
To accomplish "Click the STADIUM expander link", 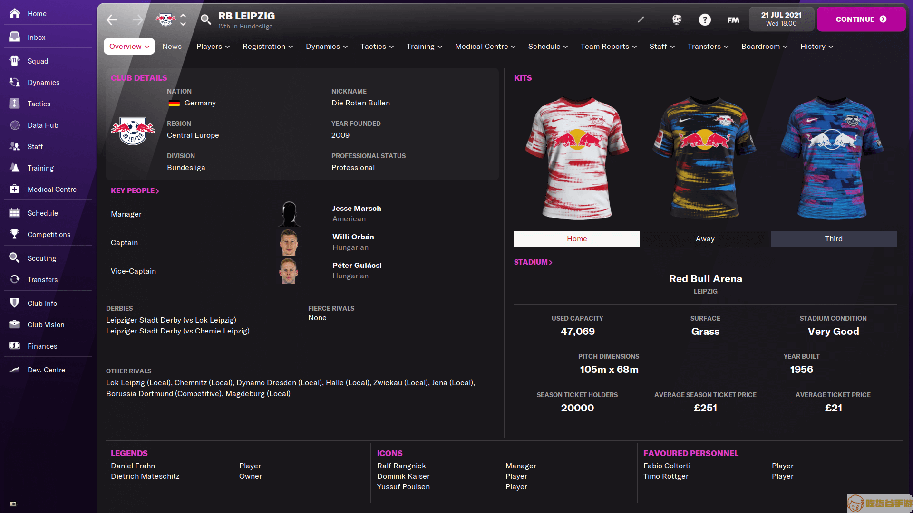I will coord(533,261).
